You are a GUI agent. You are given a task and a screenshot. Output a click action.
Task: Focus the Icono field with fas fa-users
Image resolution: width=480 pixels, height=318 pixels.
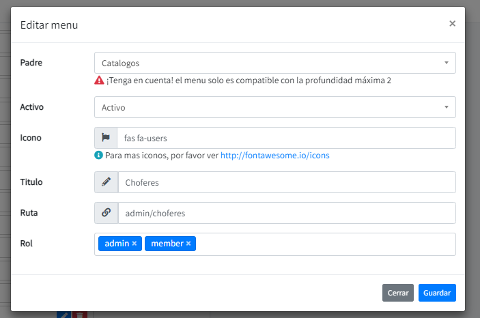pos(285,138)
